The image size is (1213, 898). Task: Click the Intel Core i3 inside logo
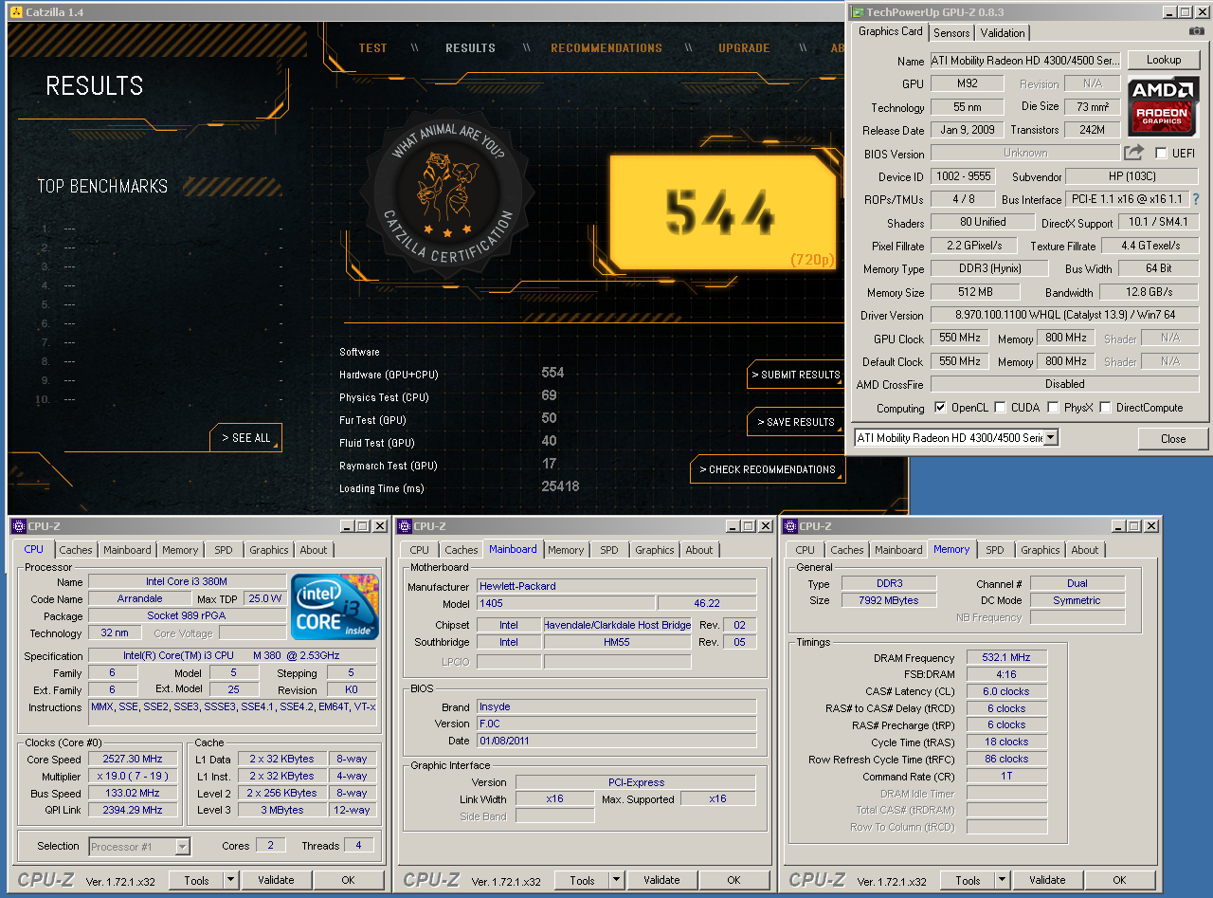click(x=335, y=607)
